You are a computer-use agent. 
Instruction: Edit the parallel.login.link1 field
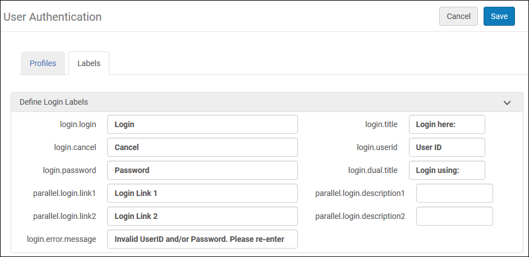click(202, 193)
